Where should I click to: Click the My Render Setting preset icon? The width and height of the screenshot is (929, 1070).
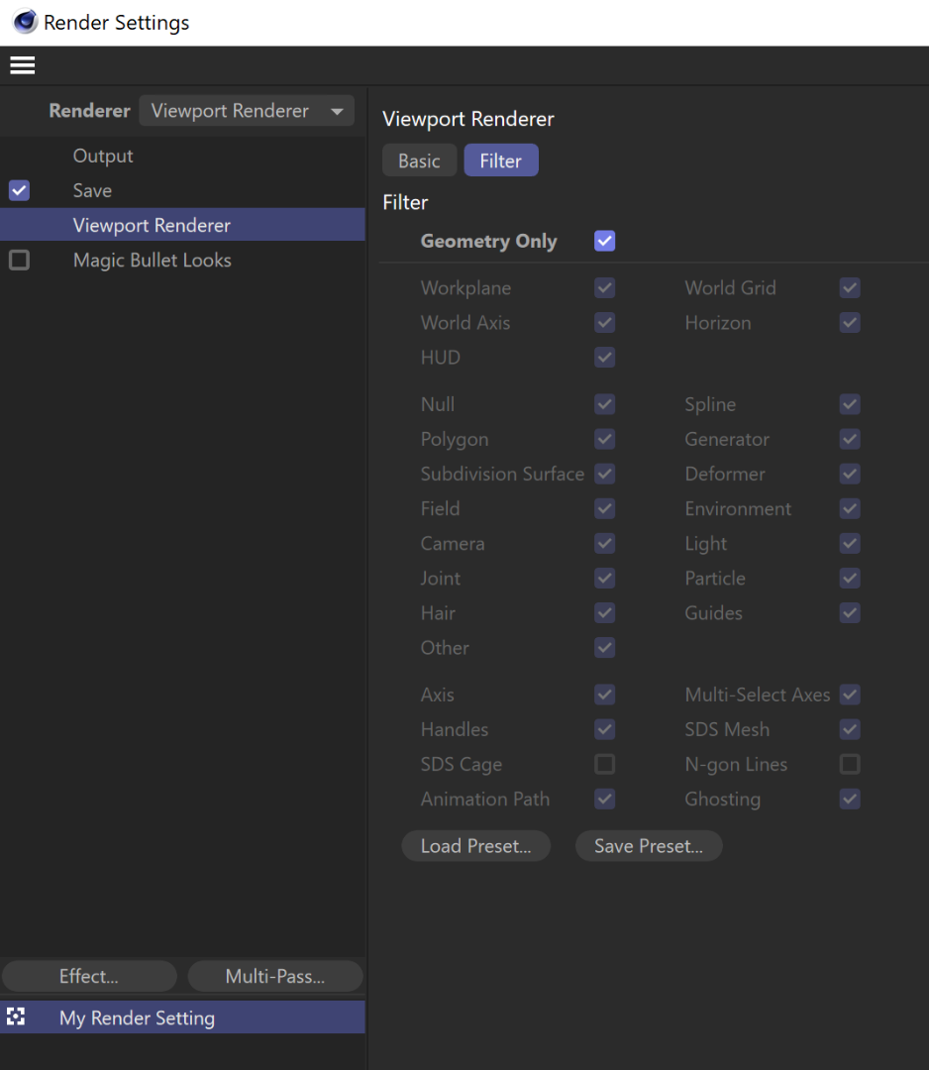tap(16, 1016)
